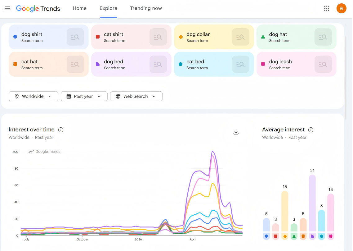Click the cat hat explore-term icon
Screen dimensions: 353x251
tap(75, 64)
